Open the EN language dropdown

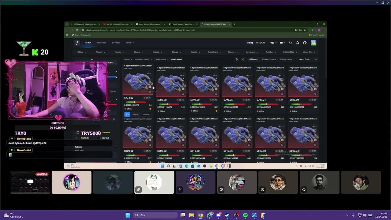tap(283, 43)
